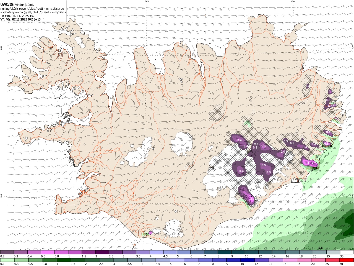Click the upper legend swatch between 3 and 3.5
354x266 pixels.
129,252
